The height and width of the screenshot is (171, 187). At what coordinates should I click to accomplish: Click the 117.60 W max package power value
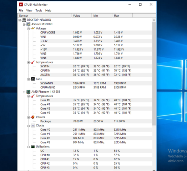120,121
